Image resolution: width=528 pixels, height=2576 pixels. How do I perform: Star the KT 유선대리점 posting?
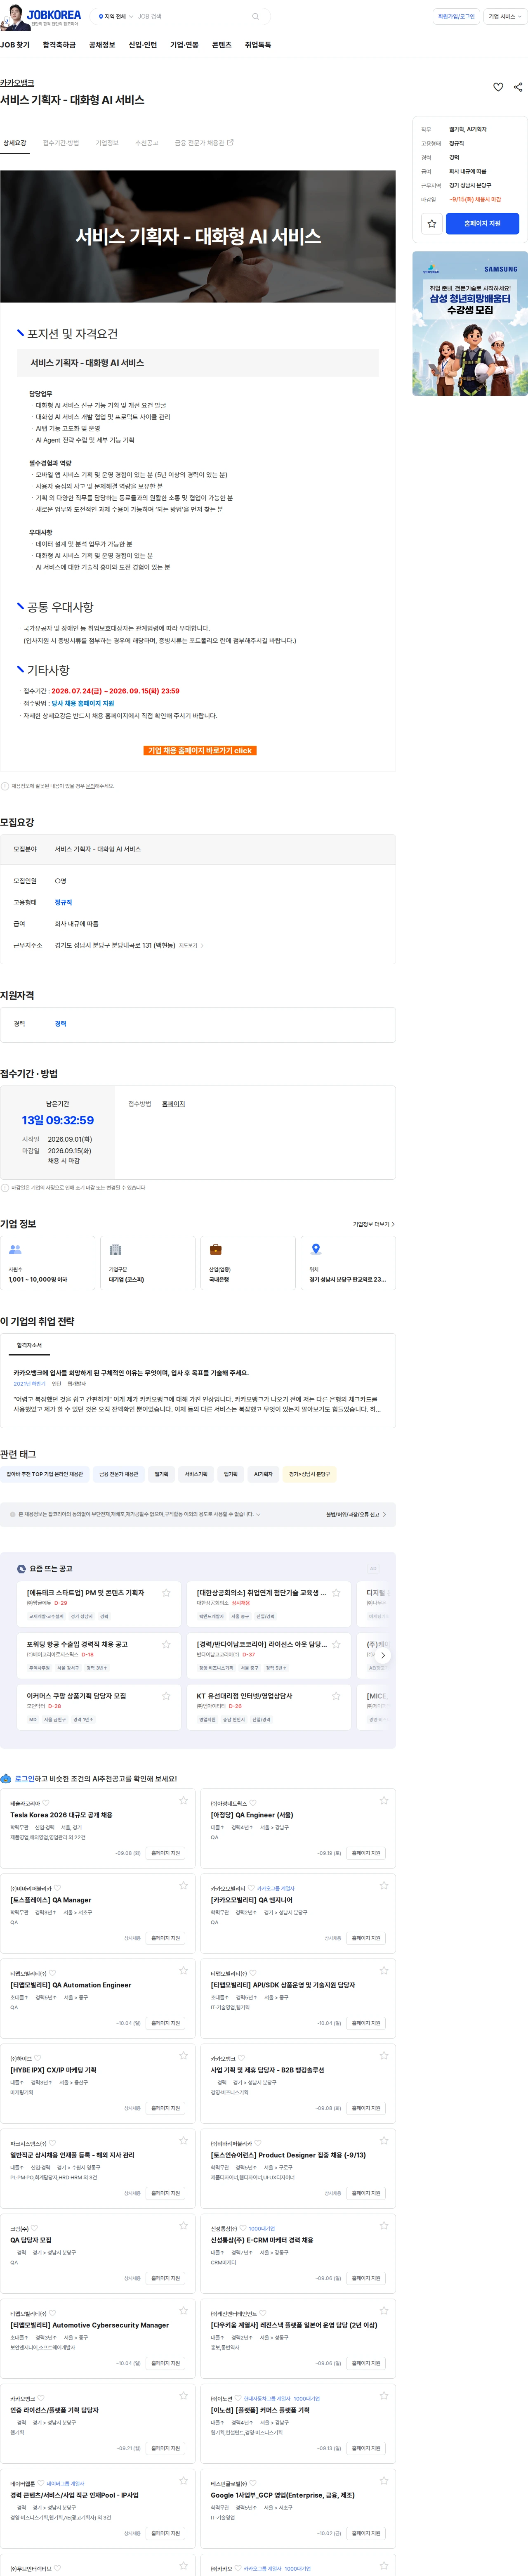click(336, 1695)
